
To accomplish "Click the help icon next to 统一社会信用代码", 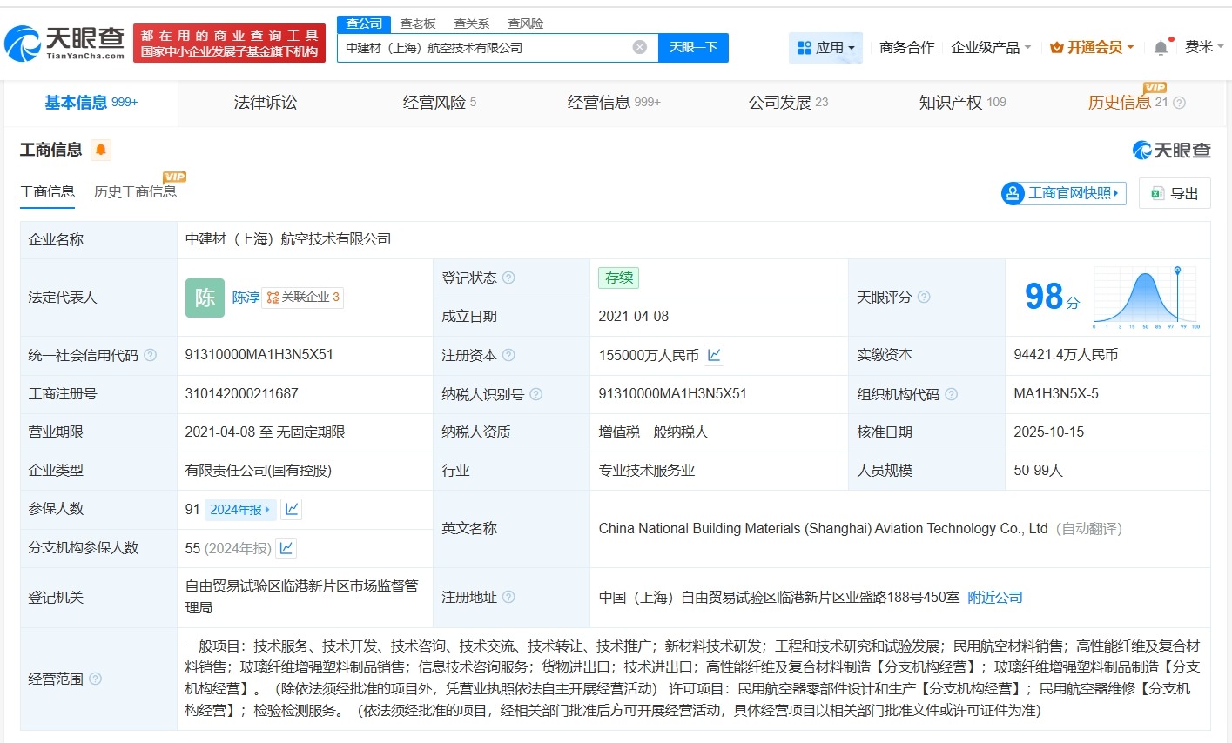I will 151,355.
